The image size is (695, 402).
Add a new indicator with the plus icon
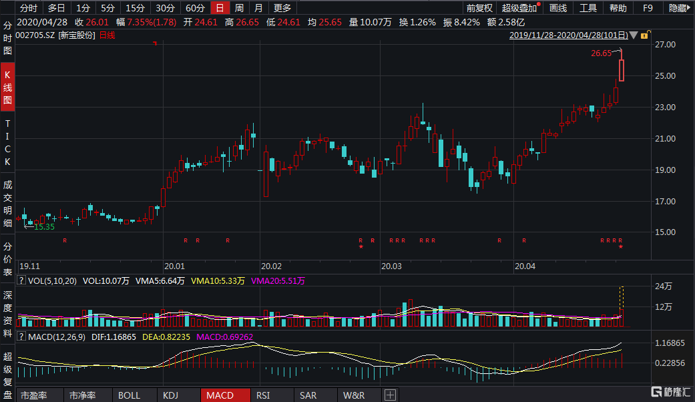[390, 395]
